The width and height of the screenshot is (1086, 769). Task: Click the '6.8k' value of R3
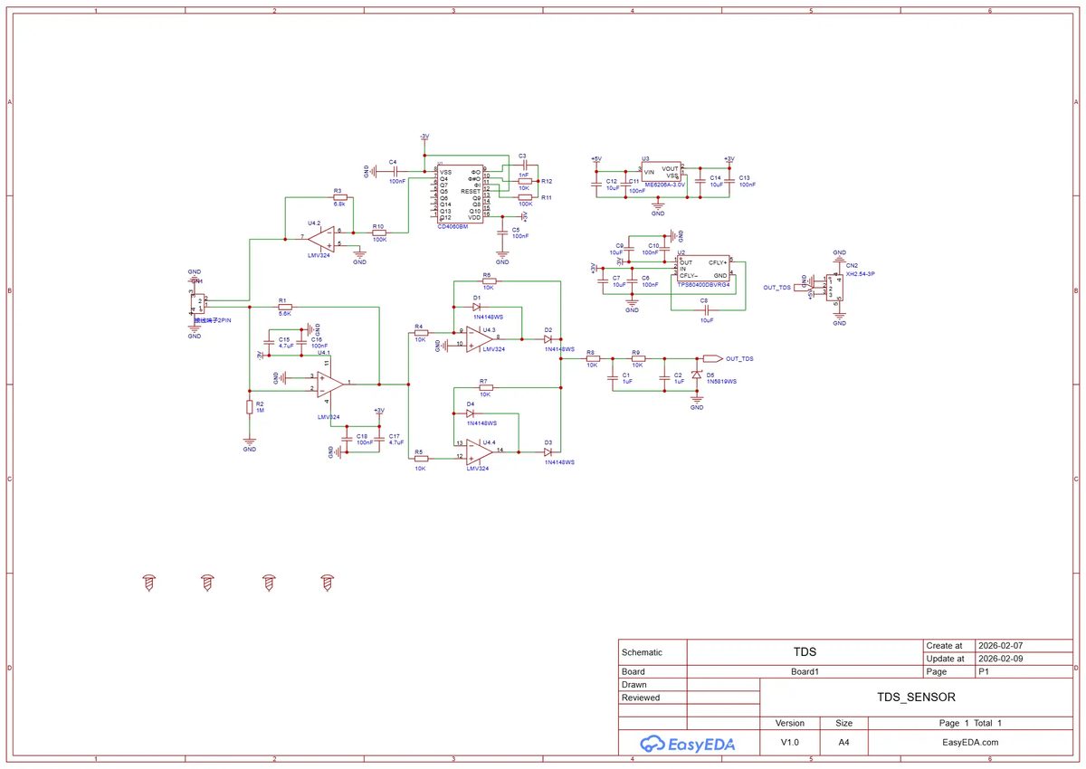click(339, 204)
